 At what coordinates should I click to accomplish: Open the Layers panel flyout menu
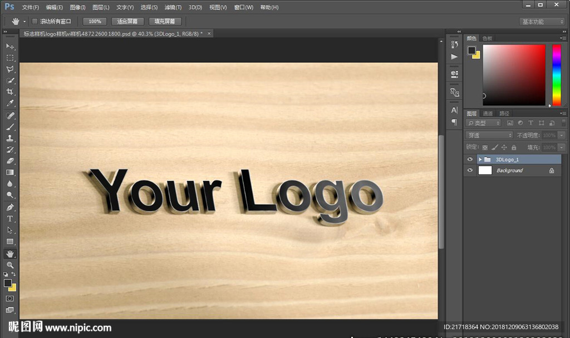coord(563,113)
